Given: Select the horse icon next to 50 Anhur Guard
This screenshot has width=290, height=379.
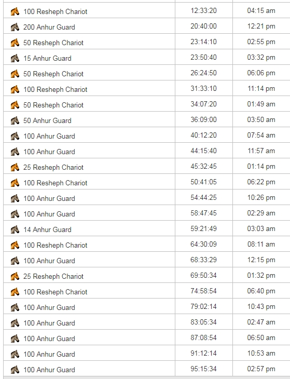Looking at the screenshot, I should coord(15,120).
